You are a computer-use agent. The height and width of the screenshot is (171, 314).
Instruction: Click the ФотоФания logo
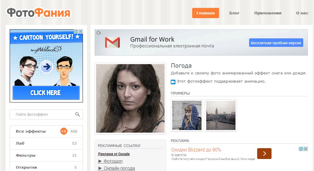(39, 13)
